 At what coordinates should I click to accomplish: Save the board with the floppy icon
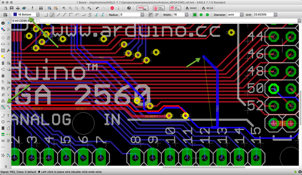[x=11, y=8]
